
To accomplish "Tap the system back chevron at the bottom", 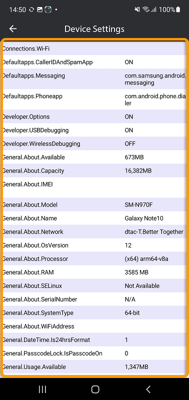I will click(x=148, y=389).
